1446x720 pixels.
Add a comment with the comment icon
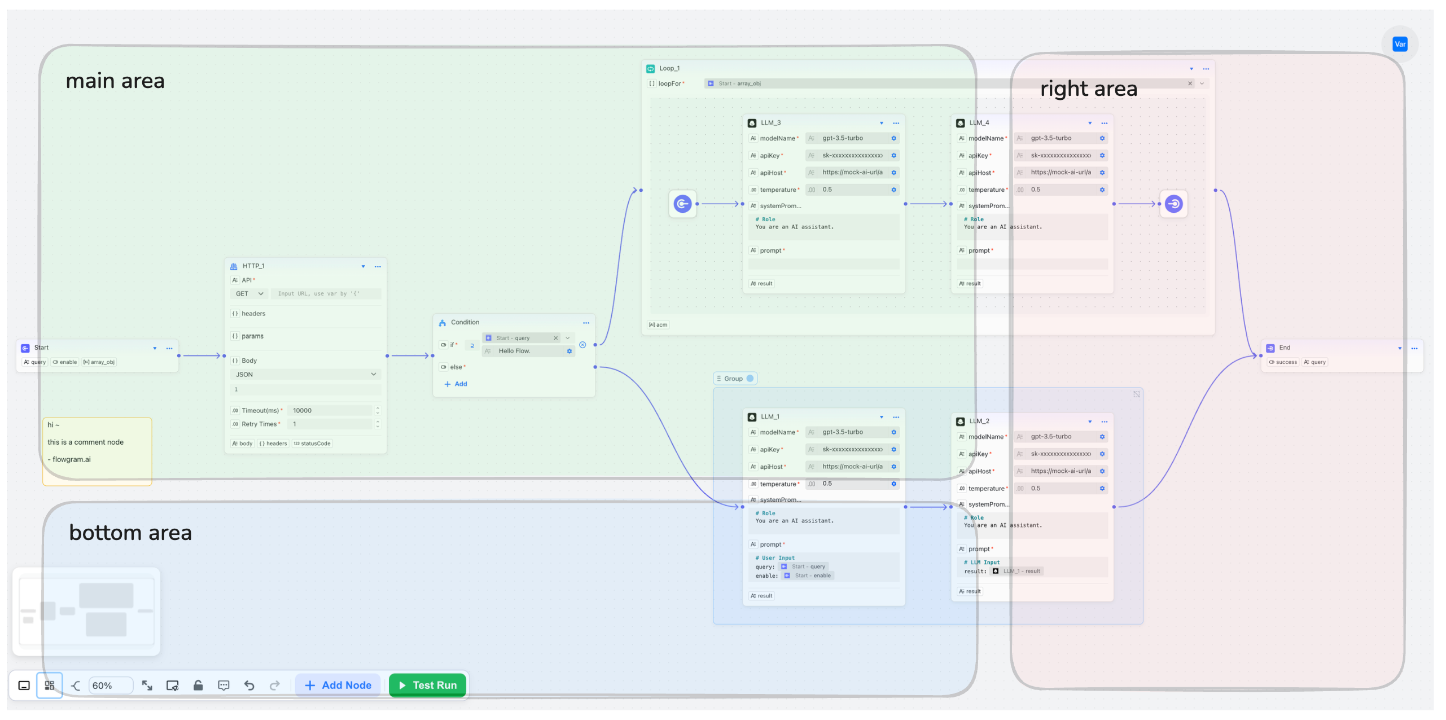[x=224, y=685]
